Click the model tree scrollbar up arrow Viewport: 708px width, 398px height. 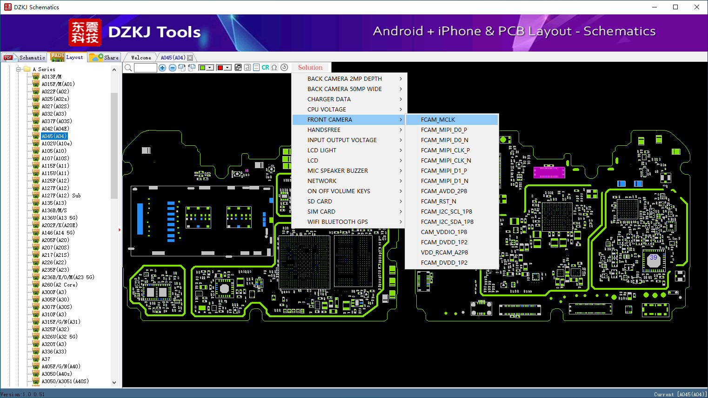point(114,70)
